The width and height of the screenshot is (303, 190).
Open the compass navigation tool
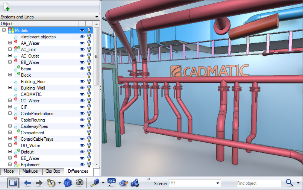pyautogui.click(x=51, y=183)
